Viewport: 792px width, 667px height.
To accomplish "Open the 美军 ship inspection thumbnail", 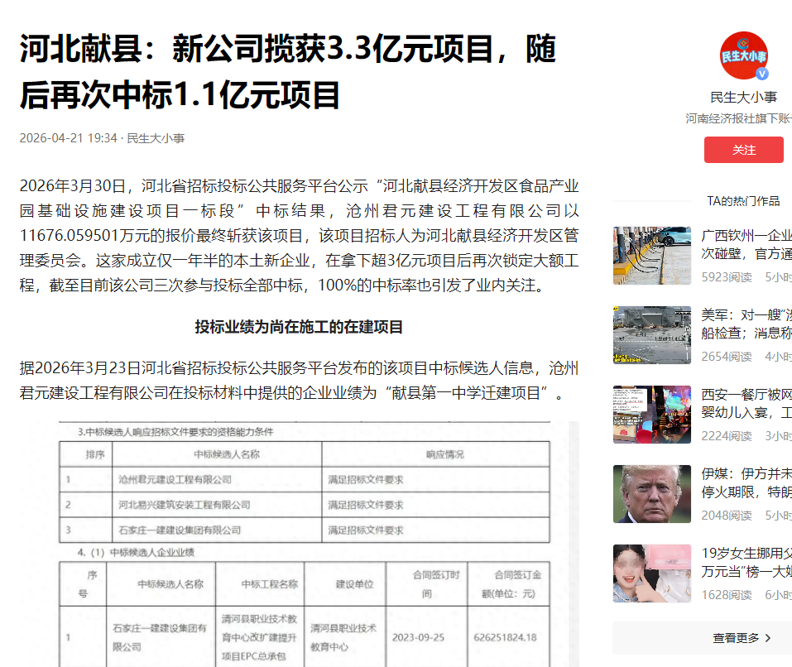I will 651,335.
